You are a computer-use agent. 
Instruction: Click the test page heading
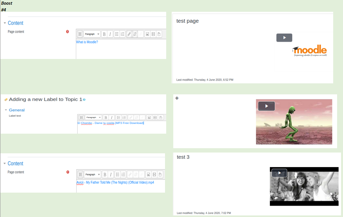(x=187, y=21)
